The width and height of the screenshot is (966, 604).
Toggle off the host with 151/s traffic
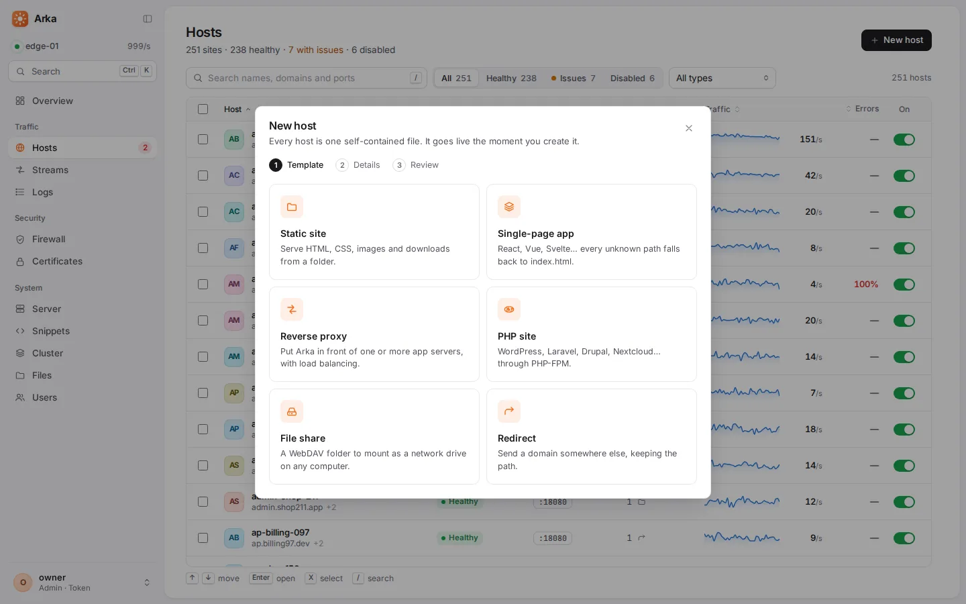[904, 140]
